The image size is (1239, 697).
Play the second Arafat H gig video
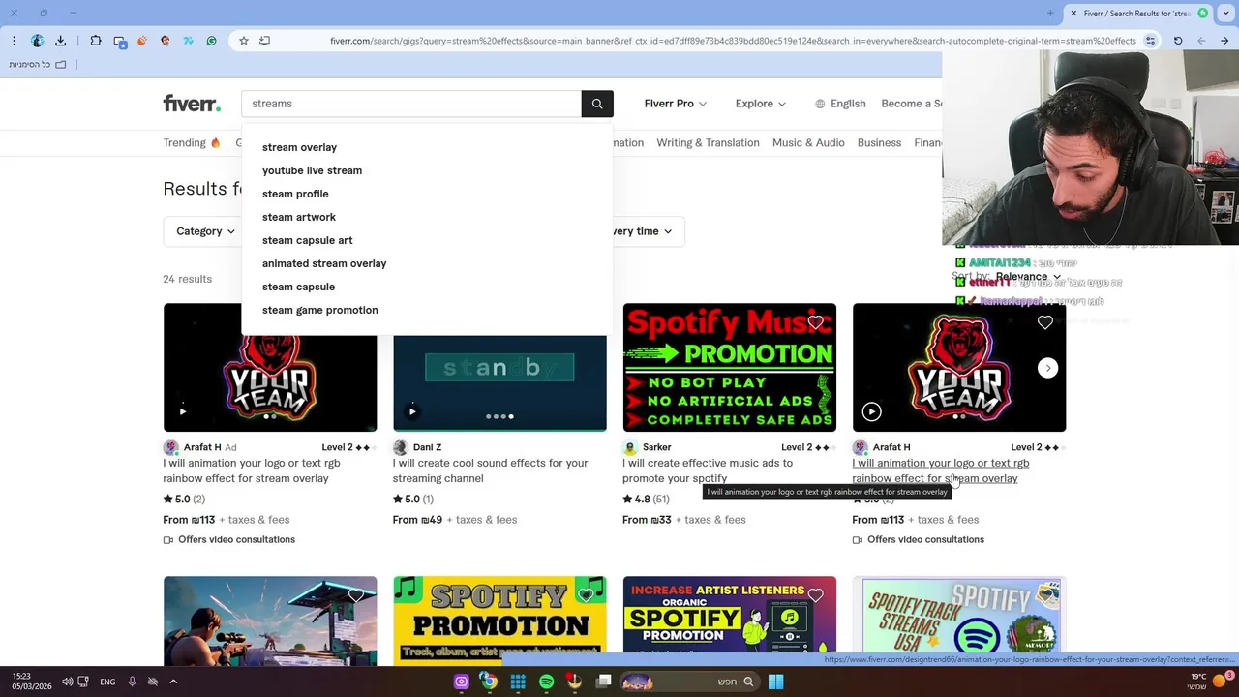click(871, 411)
